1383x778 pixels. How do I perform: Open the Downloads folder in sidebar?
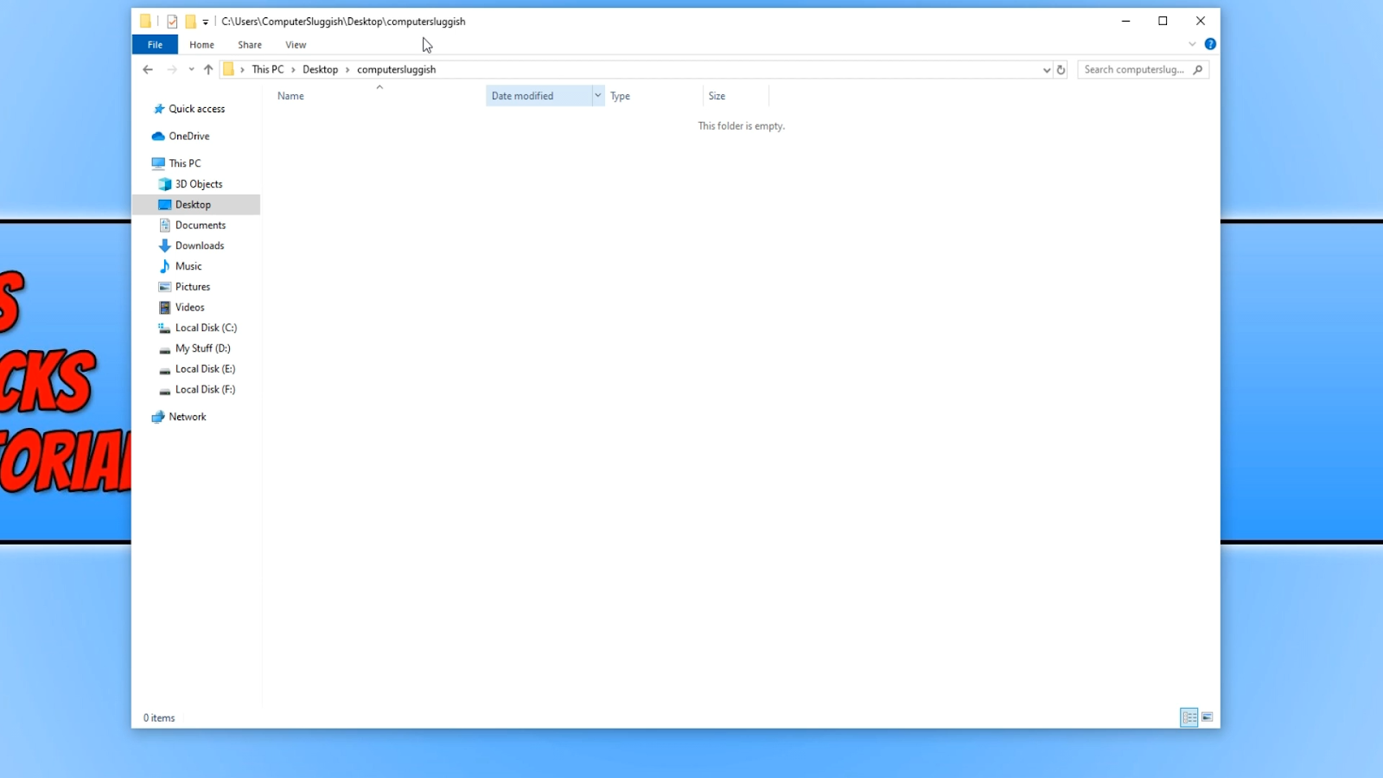click(198, 246)
